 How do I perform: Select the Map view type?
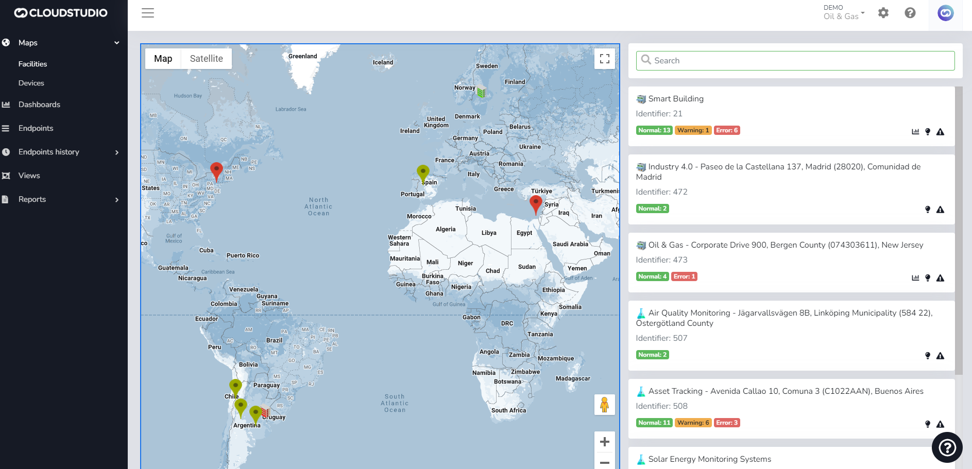click(163, 59)
